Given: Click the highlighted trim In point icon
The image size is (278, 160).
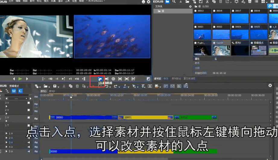Looking at the screenshot, I should pyautogui.click(x=100, y=79).
